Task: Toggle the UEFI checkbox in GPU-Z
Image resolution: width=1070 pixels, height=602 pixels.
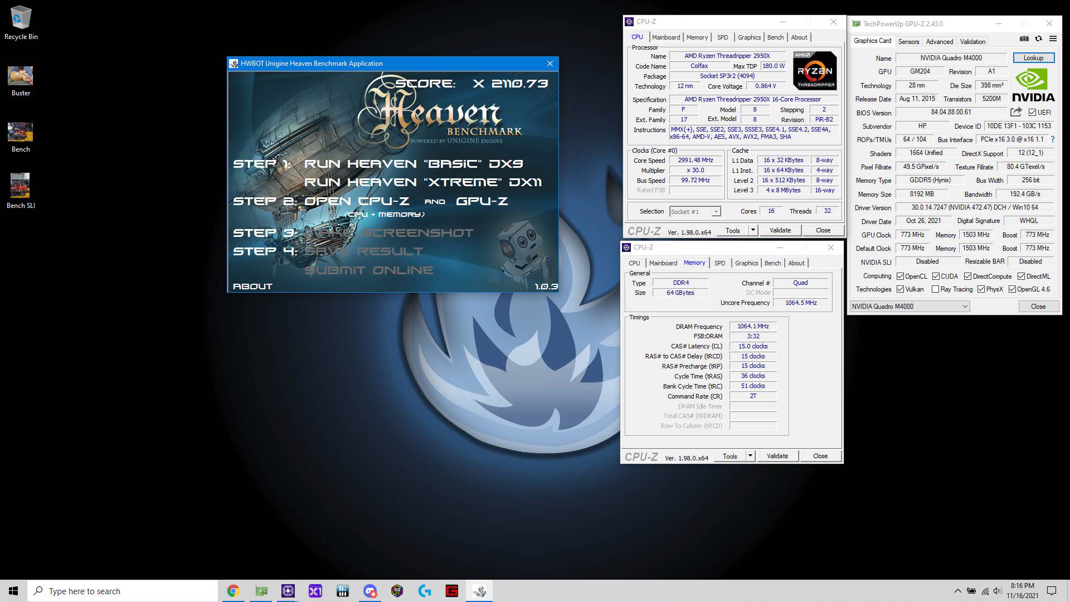Action: click(x=1032, y=113)
